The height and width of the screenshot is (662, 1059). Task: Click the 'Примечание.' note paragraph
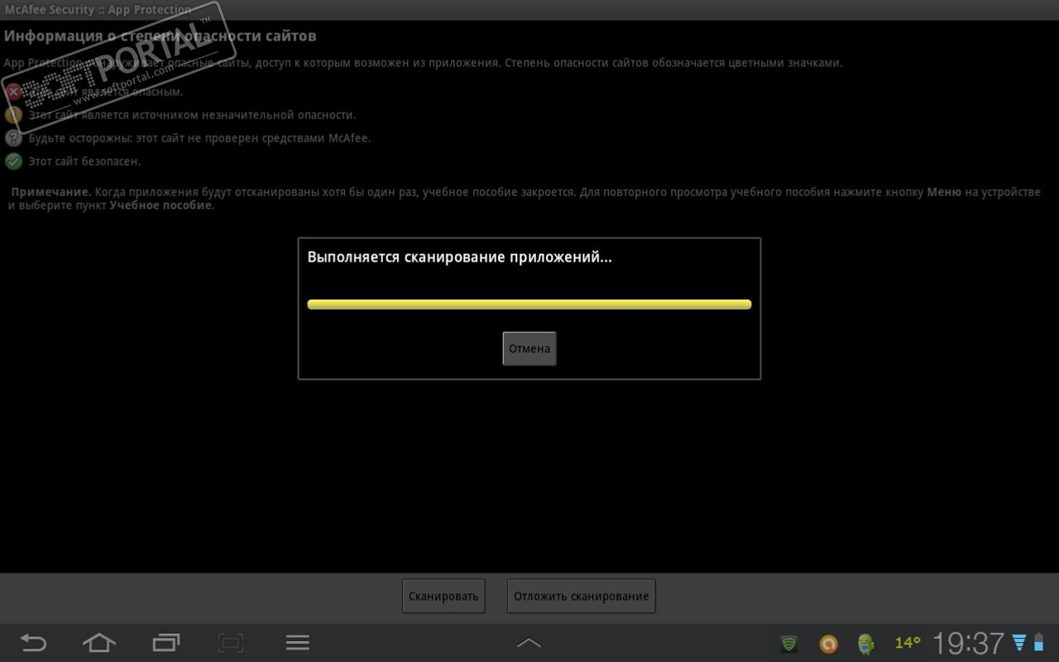[525, 199]
